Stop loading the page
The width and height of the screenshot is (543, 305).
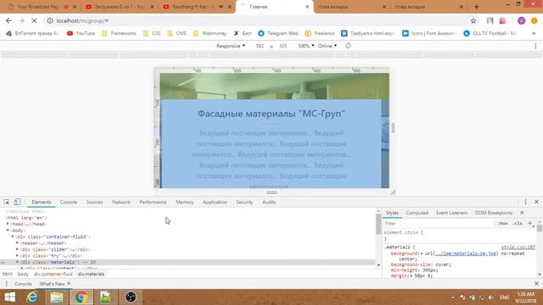click(34, 20)
